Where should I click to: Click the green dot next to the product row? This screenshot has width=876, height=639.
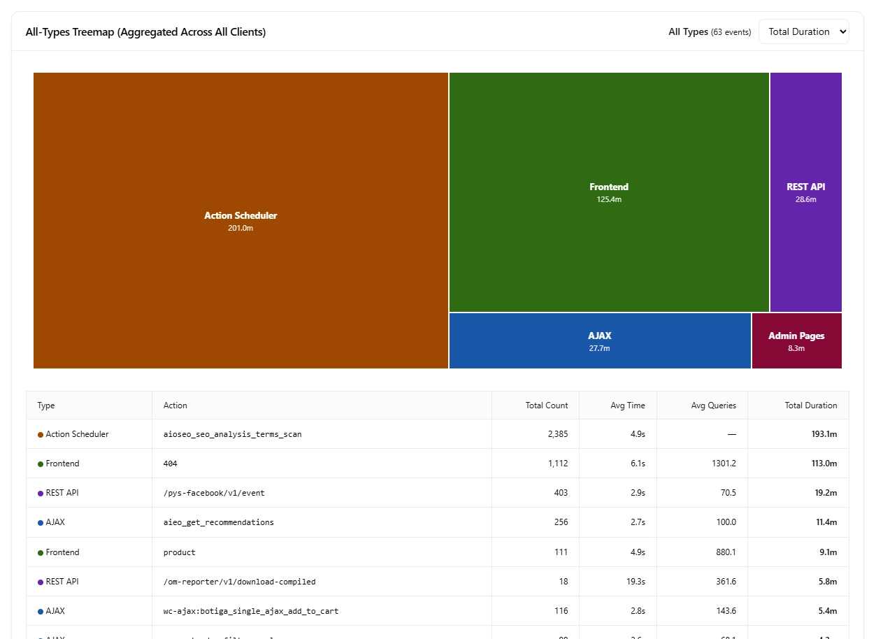tap(40, 552)
